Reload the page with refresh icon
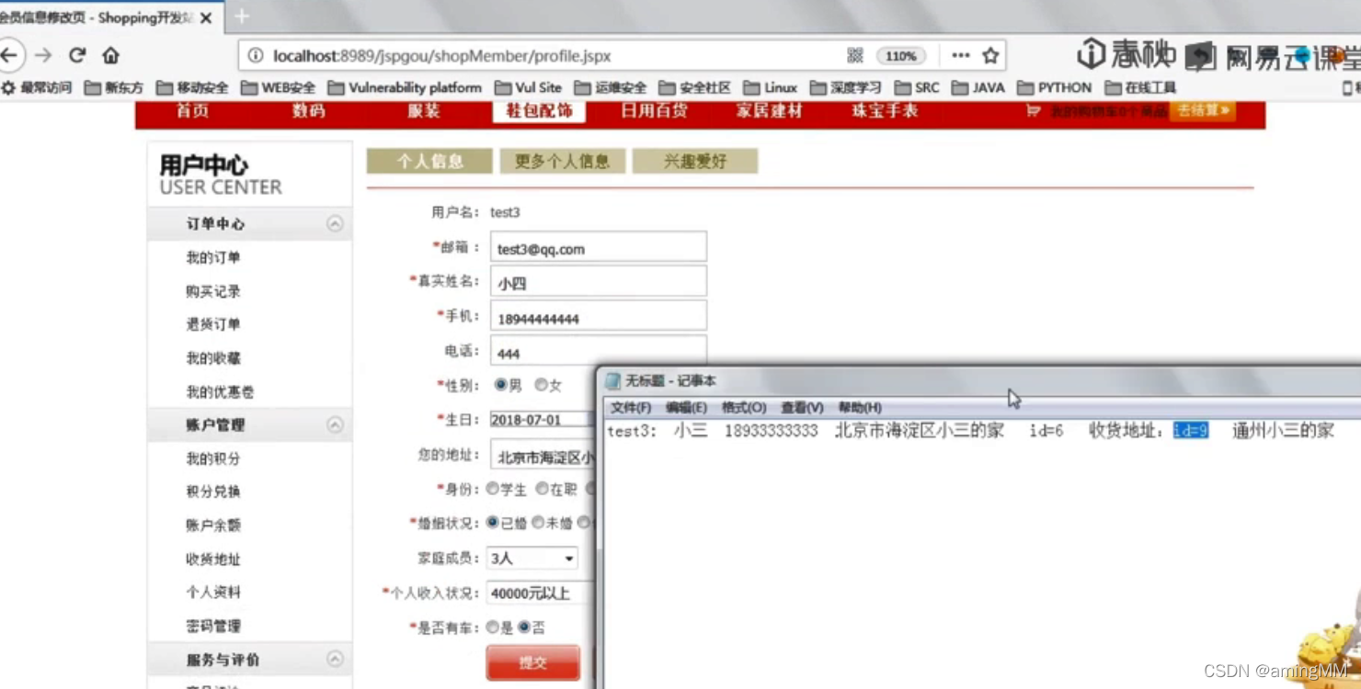This screenshot has width=1361, height=689. pos(77,55)
